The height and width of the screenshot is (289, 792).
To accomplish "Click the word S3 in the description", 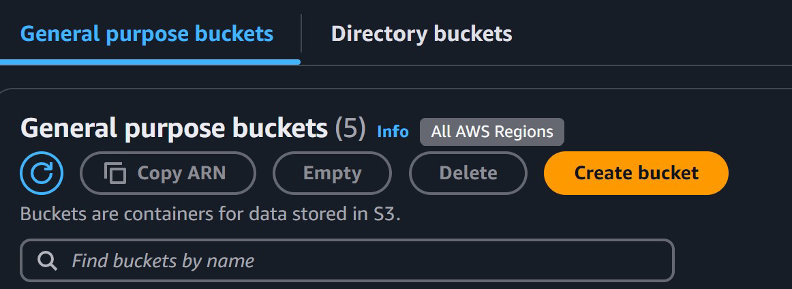I will [383, 214].
